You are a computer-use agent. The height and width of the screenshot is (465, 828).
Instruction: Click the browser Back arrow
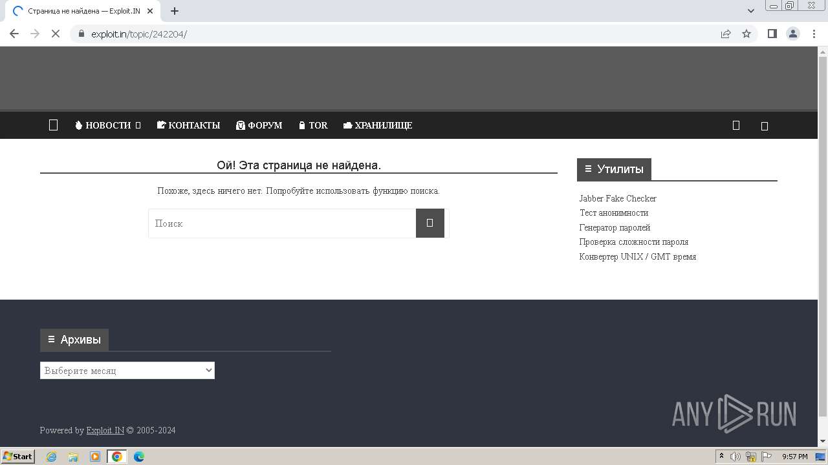click(x=14, y=34)
